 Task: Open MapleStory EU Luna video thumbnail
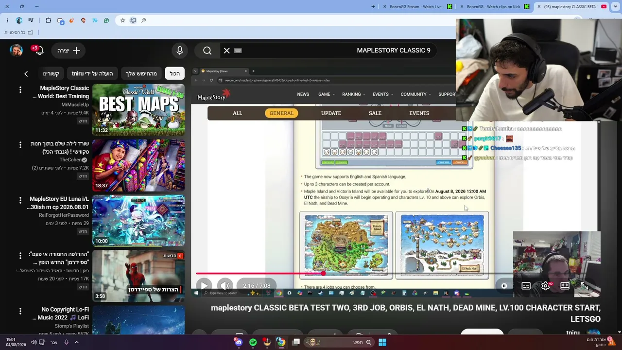point(138,221)
